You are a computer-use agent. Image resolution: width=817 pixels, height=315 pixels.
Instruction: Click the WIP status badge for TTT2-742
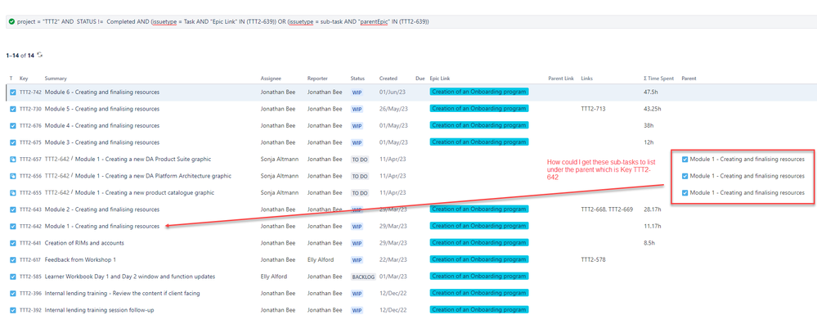click(357, 92)
